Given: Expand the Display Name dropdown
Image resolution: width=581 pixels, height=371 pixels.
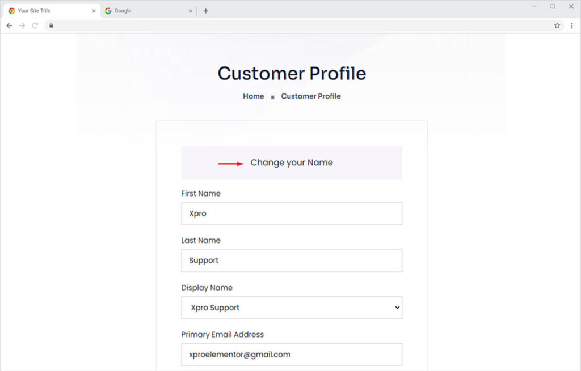Looking at the screenshot, I should [292, 308].
